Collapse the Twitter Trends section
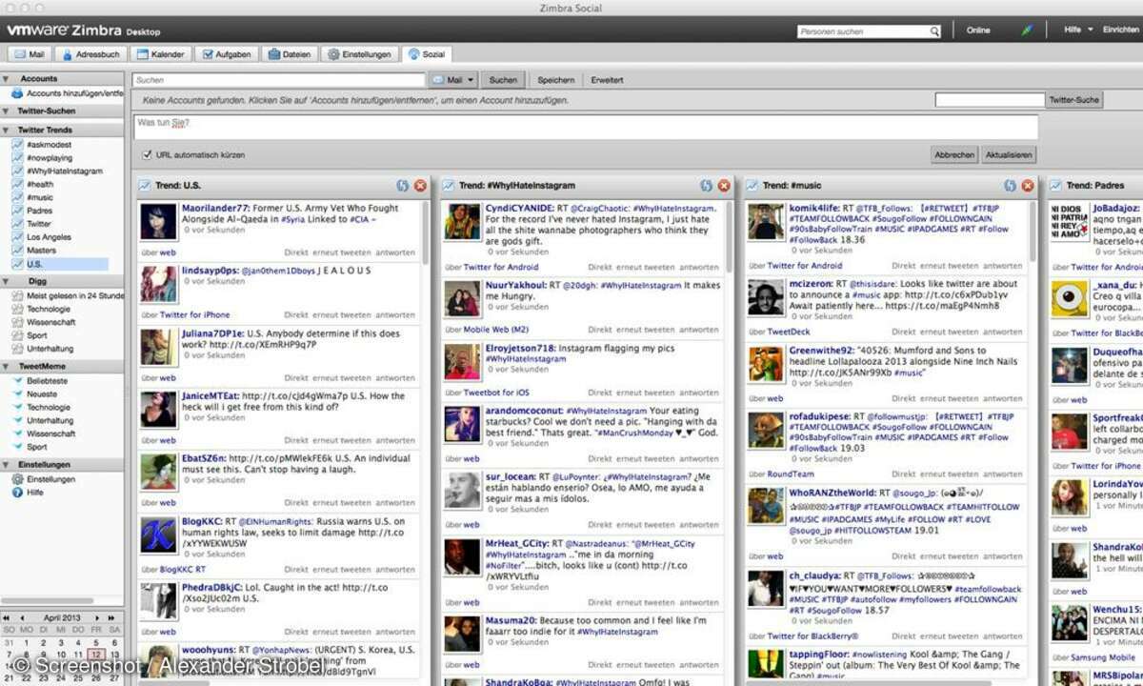 click(7, 130)
